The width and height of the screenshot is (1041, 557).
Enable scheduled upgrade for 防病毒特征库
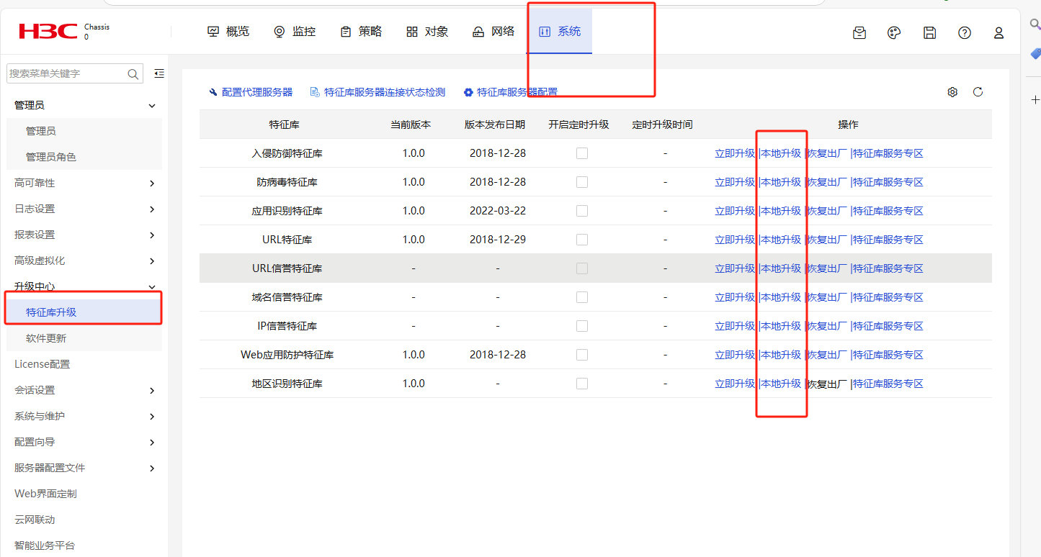coord(582,182)
